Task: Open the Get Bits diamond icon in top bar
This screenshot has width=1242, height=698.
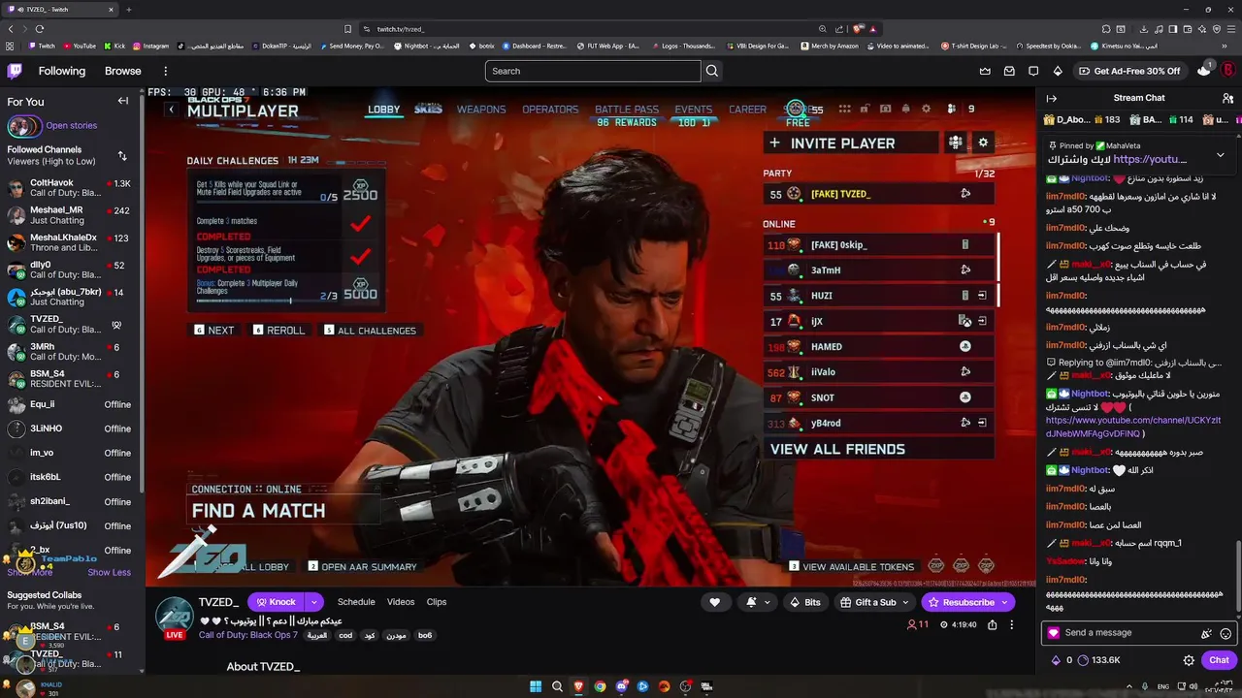Action: [1058, 71]
